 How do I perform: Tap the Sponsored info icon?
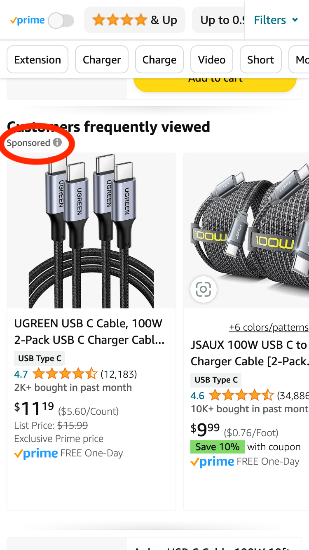click(x=57, y=143)
